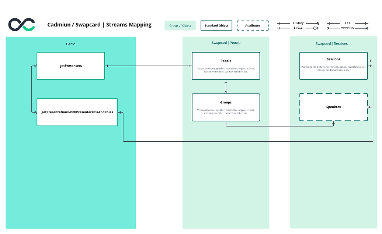
Task: Select the connector joining People and Groups
Action: pos(226,86)
